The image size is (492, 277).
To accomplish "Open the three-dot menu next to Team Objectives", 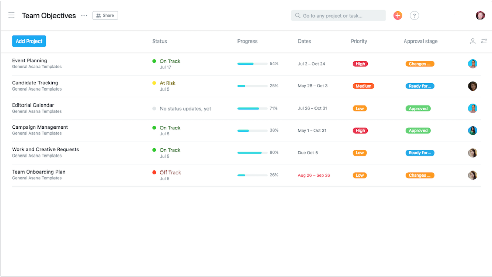I will [84, 16].
